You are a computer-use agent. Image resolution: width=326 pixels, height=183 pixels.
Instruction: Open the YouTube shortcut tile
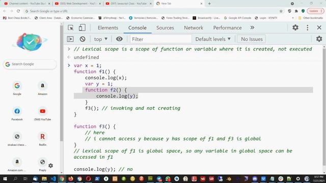42,114
